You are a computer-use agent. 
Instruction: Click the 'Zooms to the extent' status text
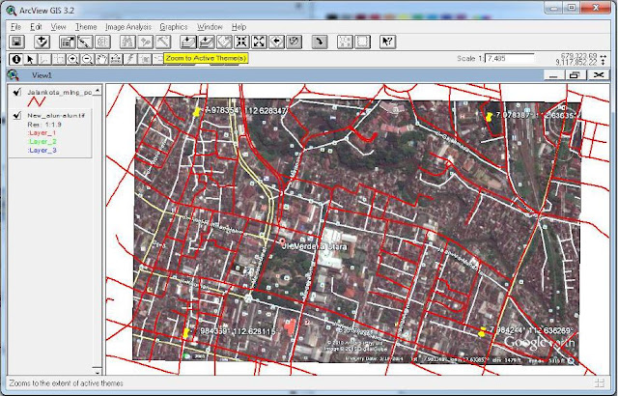click(x=66, y=383)
